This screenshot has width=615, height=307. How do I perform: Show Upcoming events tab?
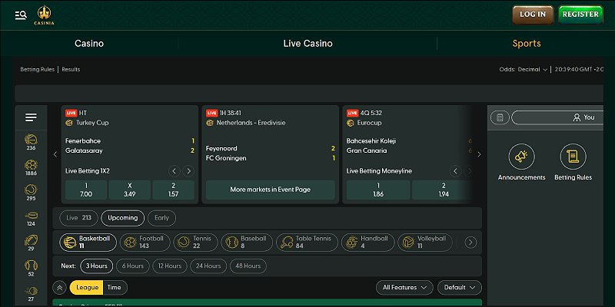coord(123,218)
